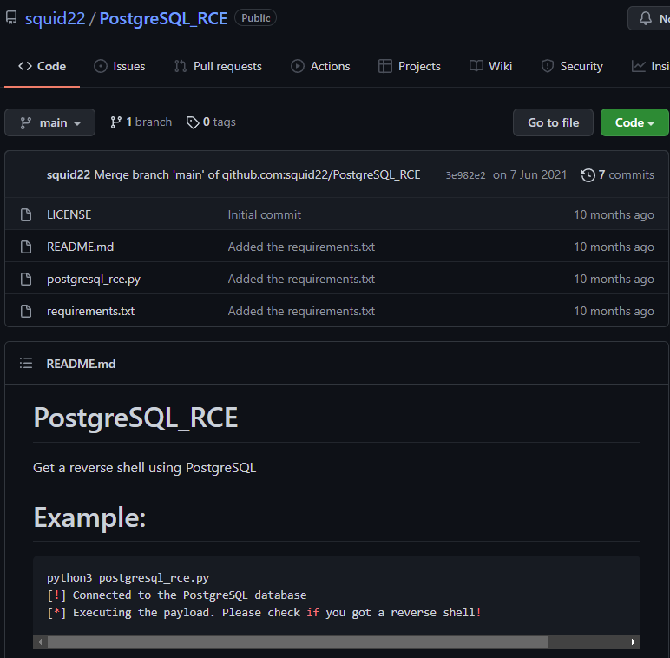Expand the main branch dropdown
670x658 pixels.
50,122
